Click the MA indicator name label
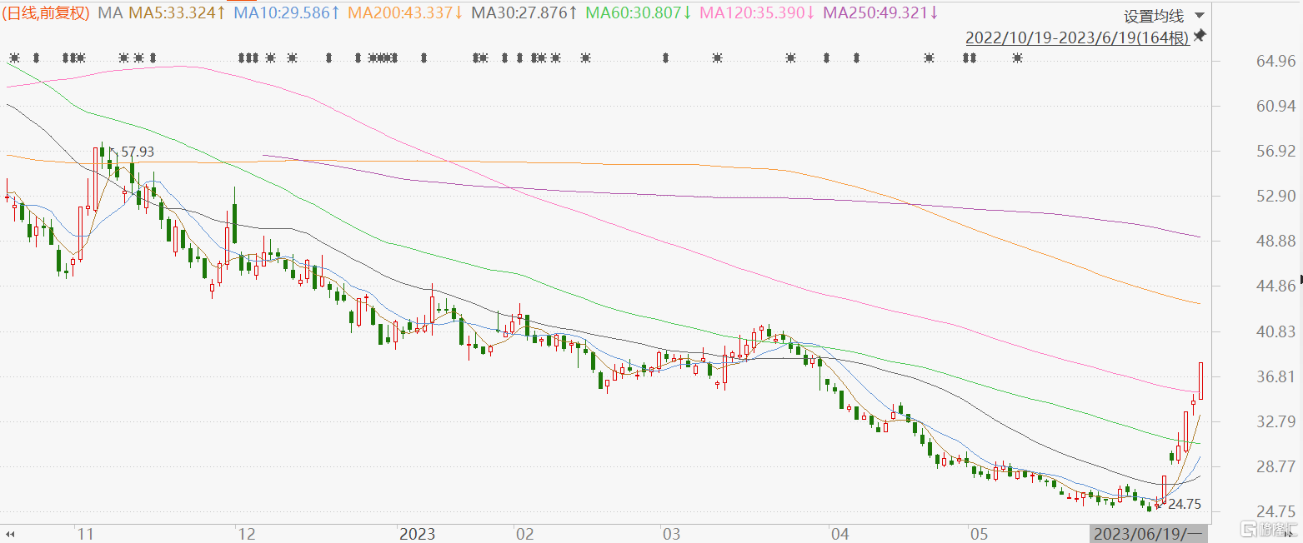The height and width of the screenshot is (543, 1303). [x=109, y=12]
